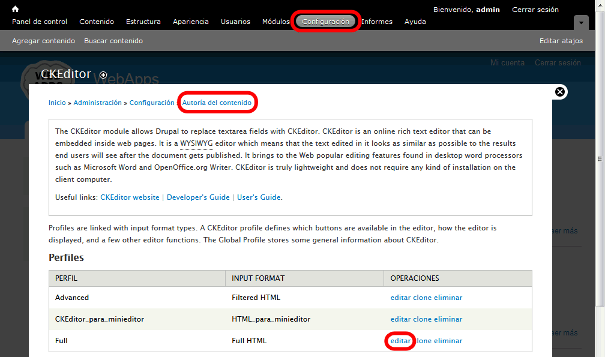This screenshot has width=605, height=357.
Task: Click Mi cuenta behind the overlay
Action: (507, 63)
